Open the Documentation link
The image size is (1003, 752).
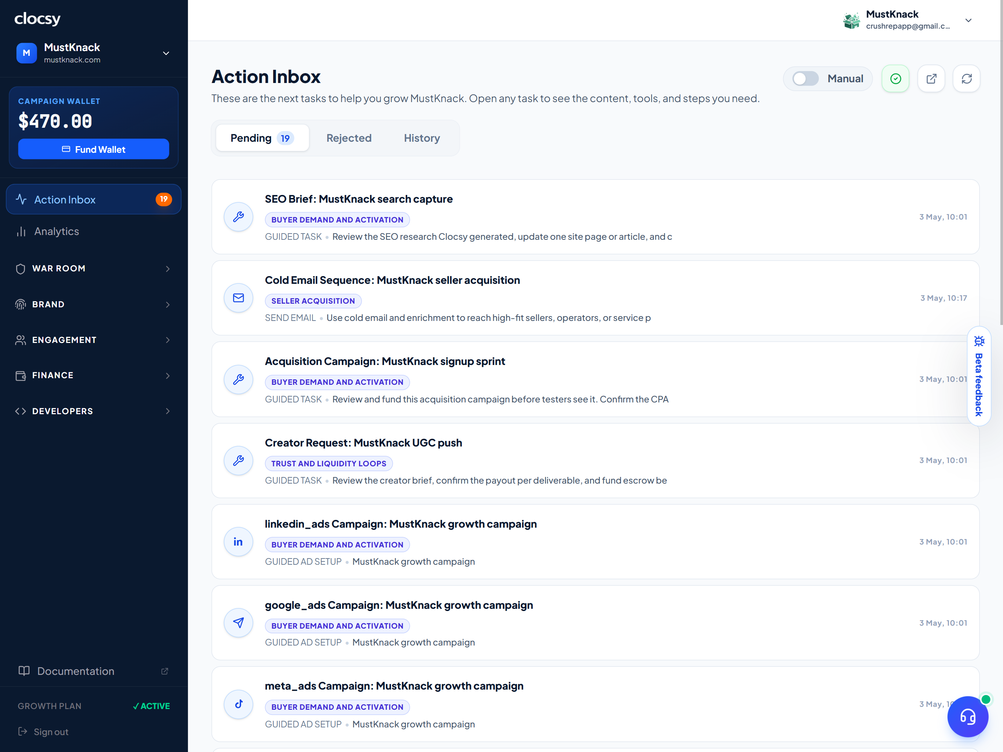[x=93, y=671]
